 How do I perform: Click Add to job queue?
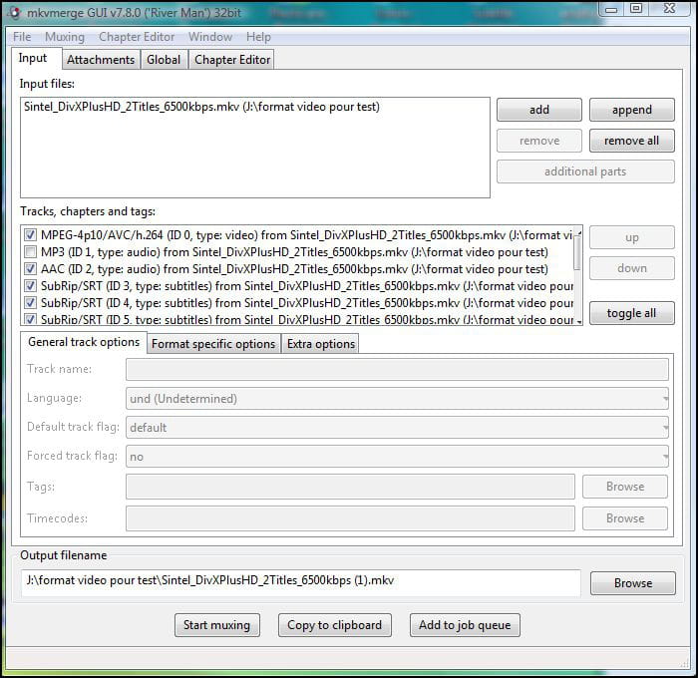465,625
